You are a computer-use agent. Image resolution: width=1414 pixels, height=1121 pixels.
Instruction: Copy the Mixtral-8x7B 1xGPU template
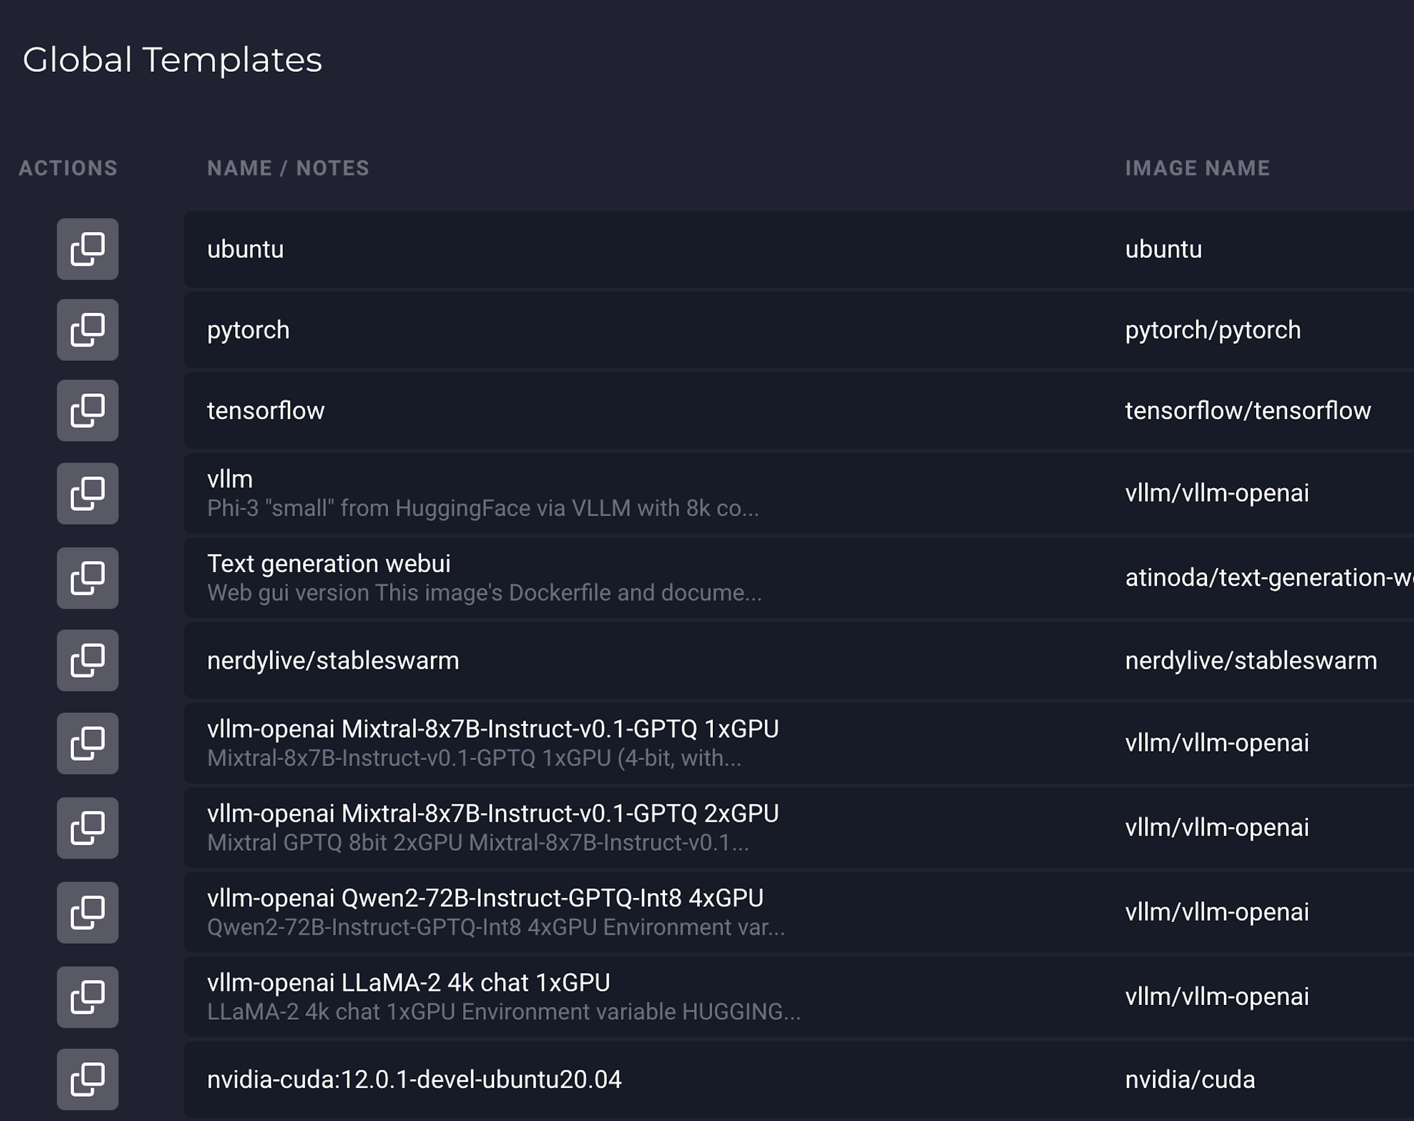pos(87,744)
